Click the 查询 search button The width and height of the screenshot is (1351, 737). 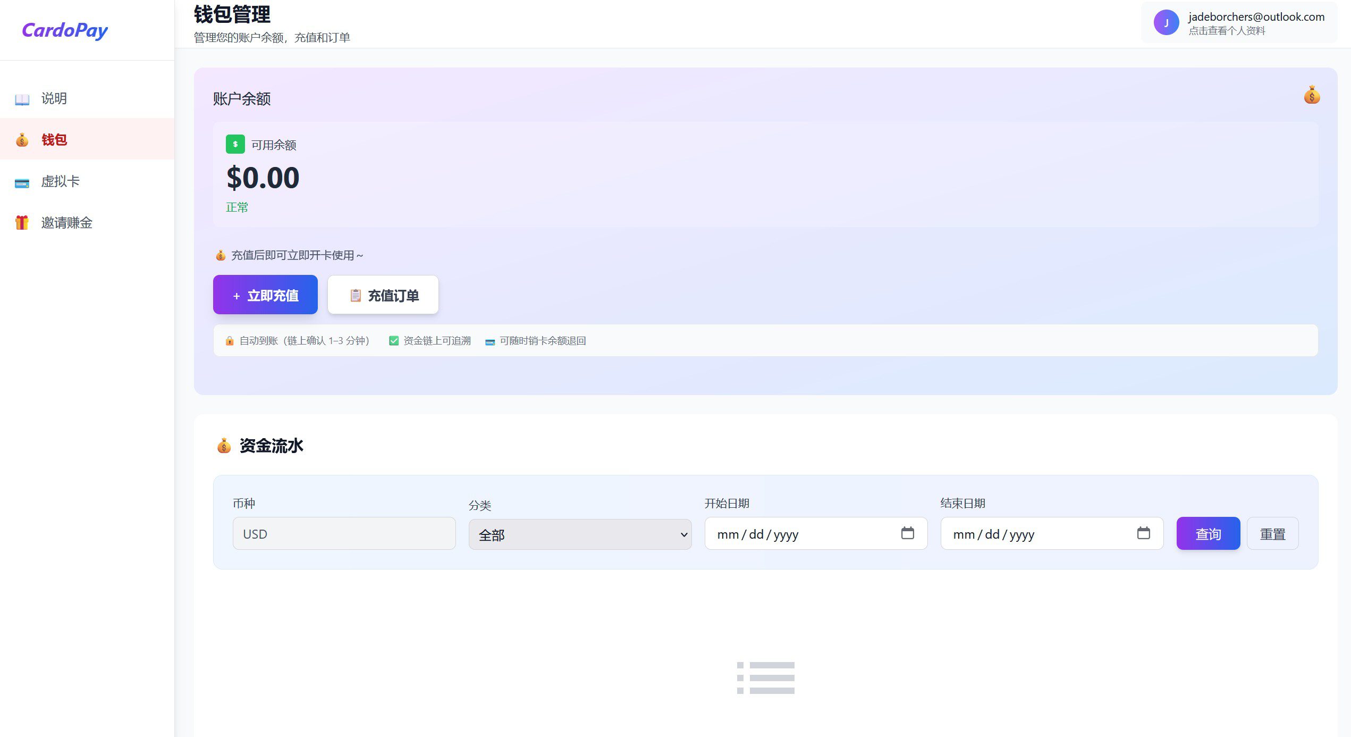pos(1208,534)
